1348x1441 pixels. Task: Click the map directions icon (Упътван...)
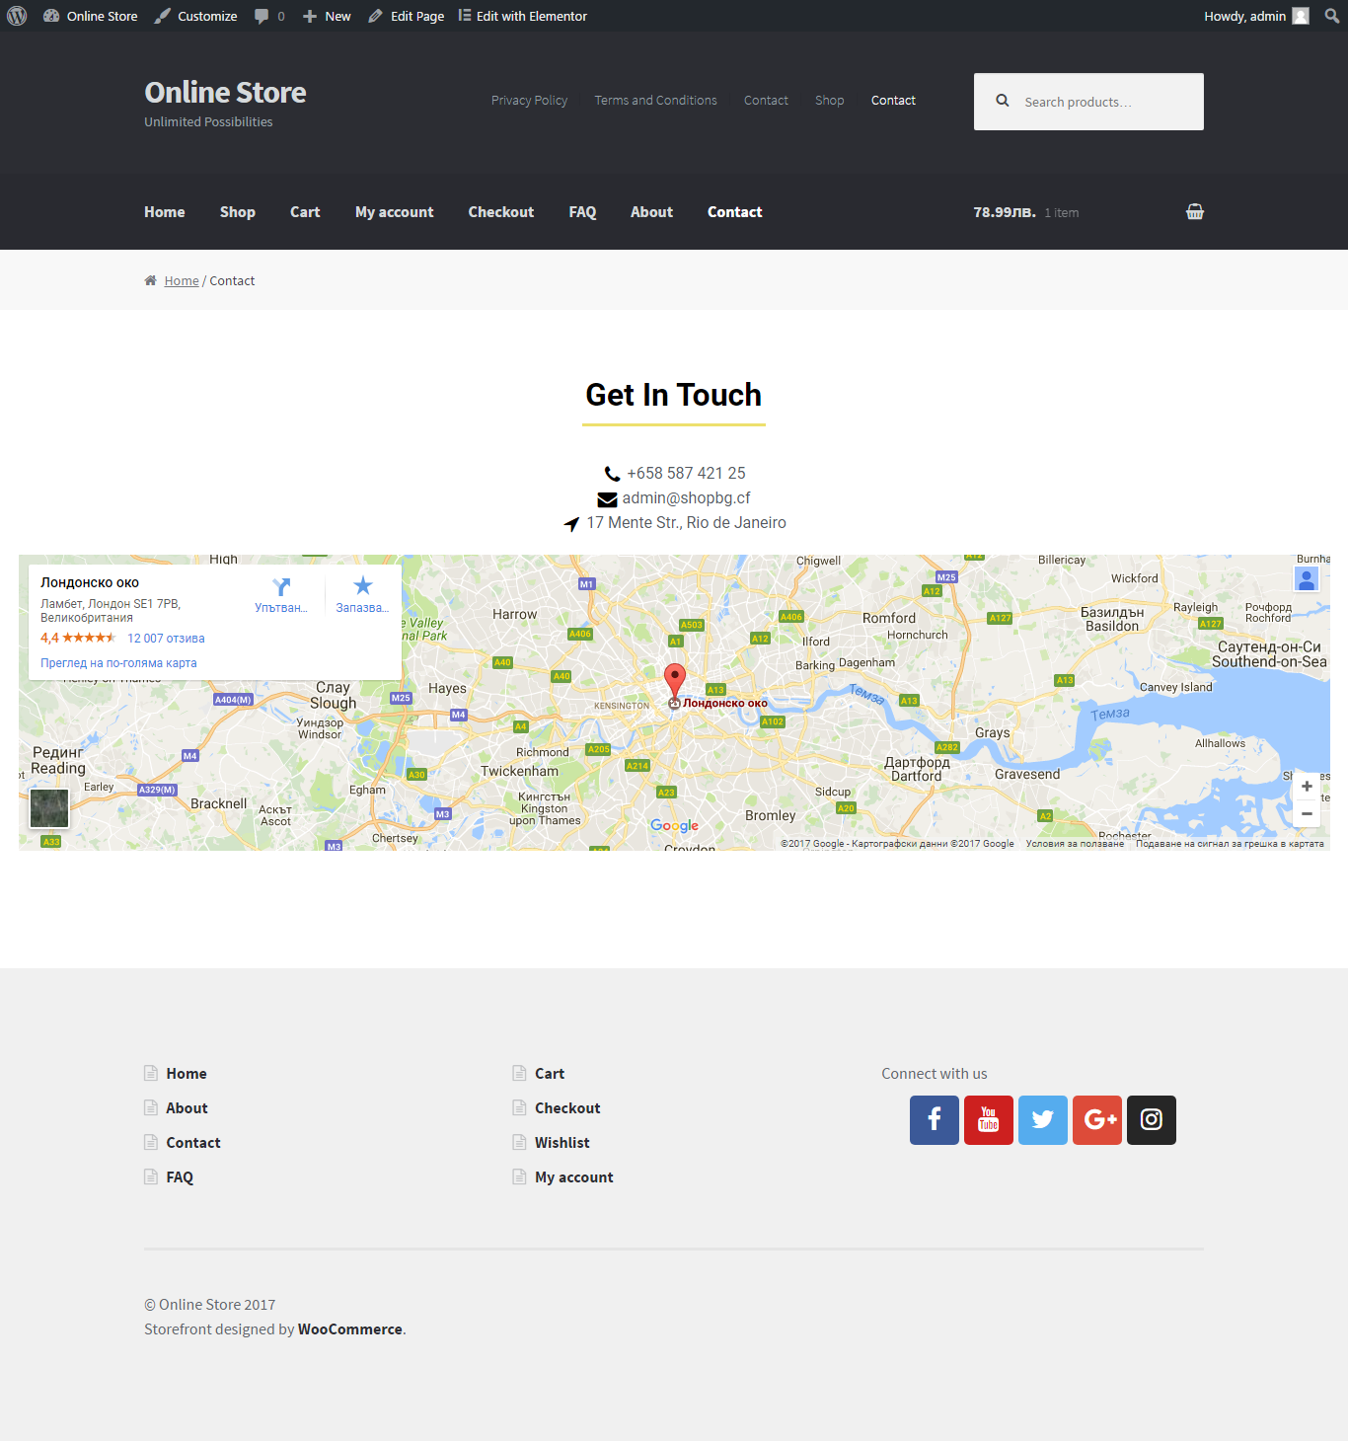tap(281, 587)
